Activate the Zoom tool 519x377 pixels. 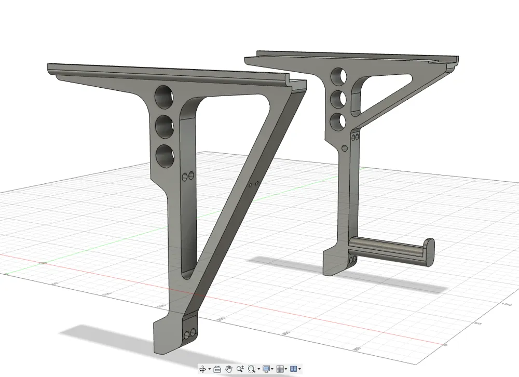[x=239, y=369]
